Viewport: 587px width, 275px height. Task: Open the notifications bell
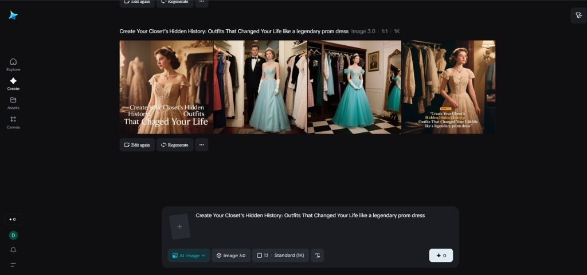[x=13, y=250]
